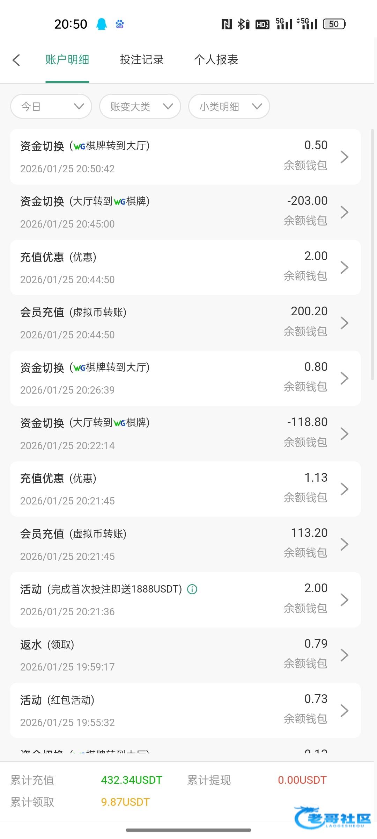Tap the battery indicator icon
This screenshot has height=839, width=377.
(x=334, y=24)
